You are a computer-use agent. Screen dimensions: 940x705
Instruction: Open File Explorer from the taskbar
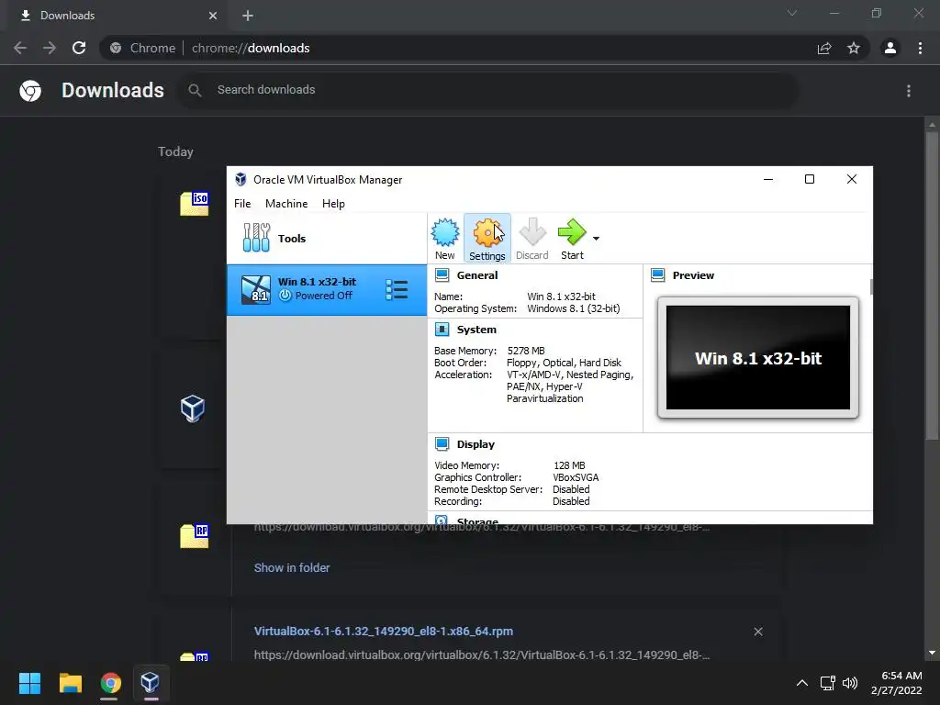click(70, 683)
